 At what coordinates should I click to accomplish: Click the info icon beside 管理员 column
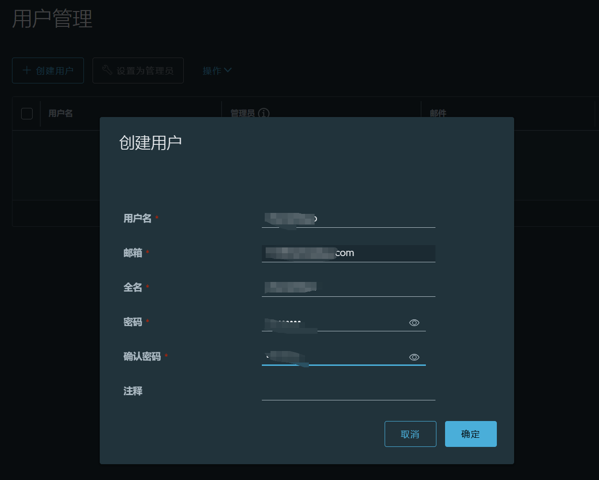tap(263, 113)
